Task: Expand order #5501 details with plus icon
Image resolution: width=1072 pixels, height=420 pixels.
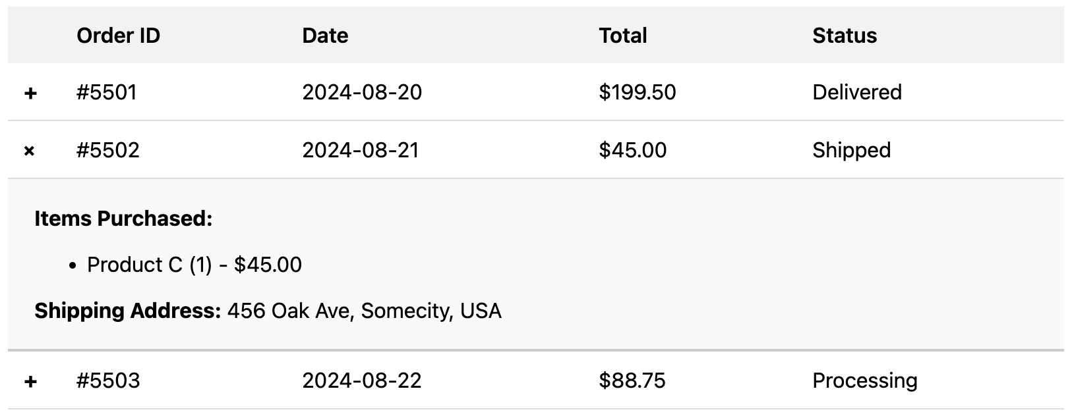Action: point(30,93)
